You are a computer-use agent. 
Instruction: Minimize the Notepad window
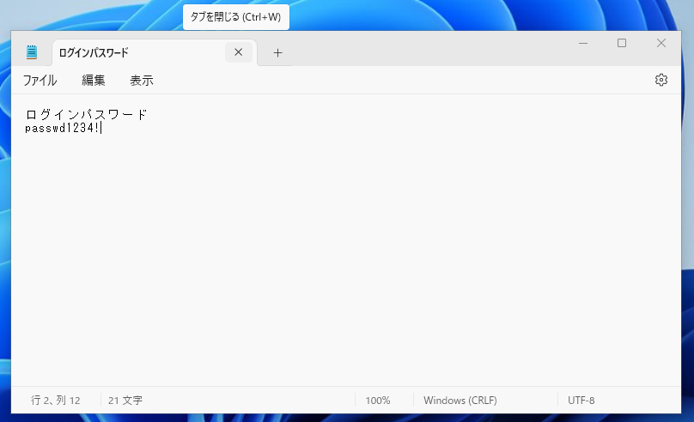(x=583, y=43)
